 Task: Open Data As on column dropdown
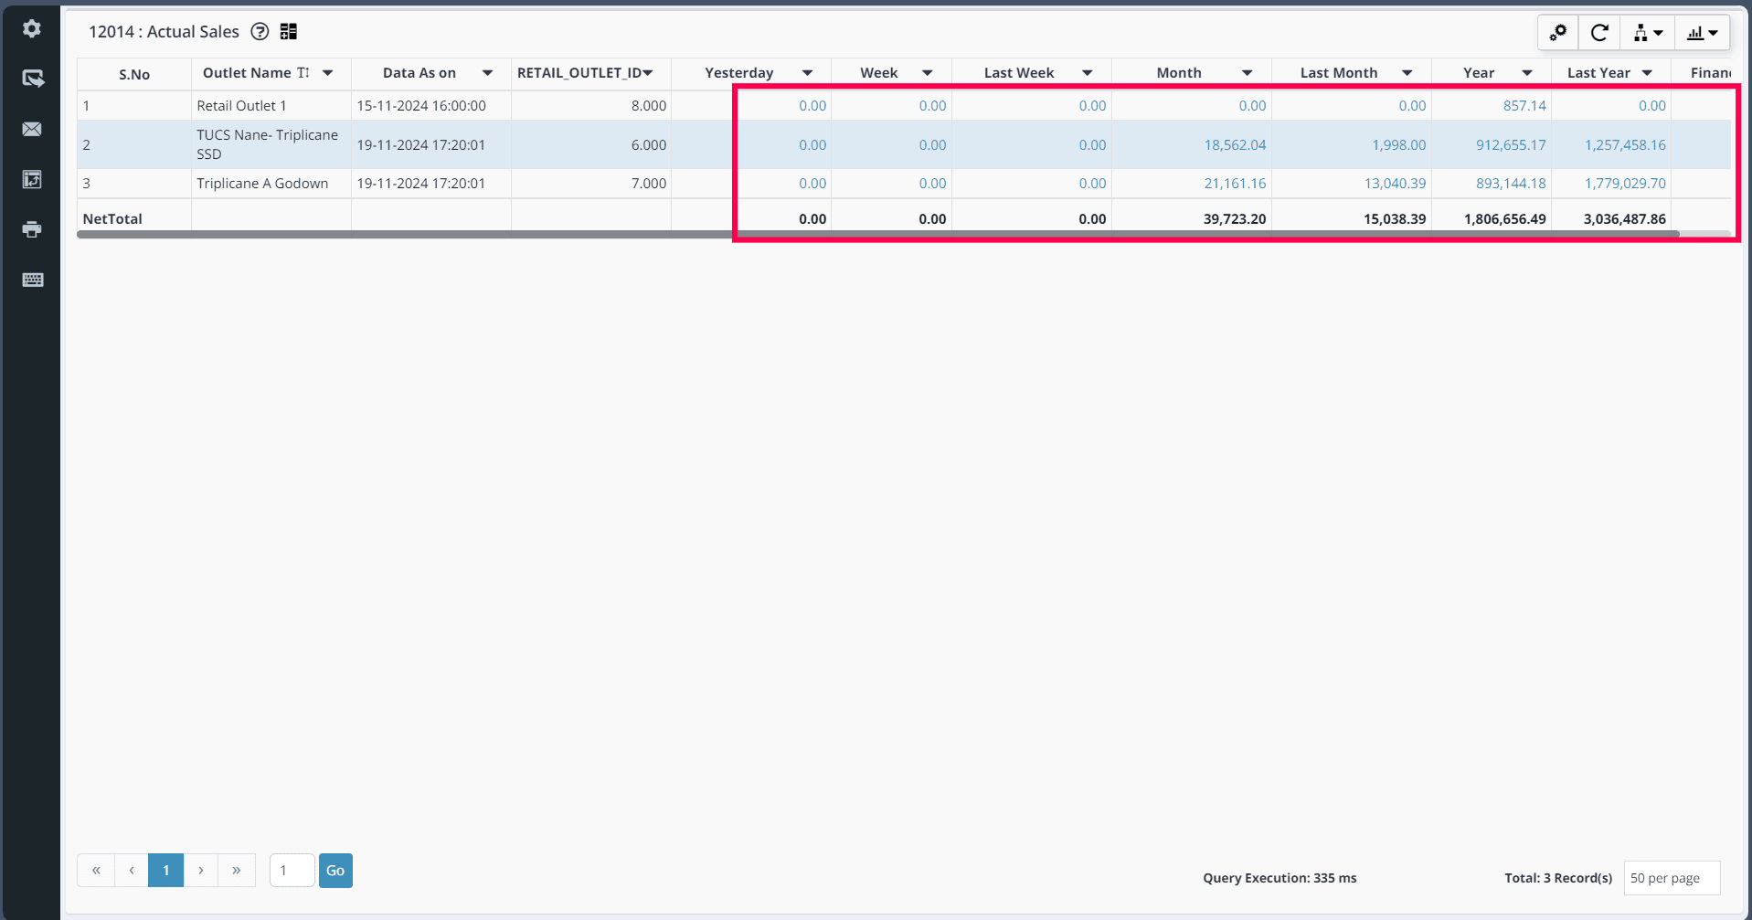click(x=487, y=73)
